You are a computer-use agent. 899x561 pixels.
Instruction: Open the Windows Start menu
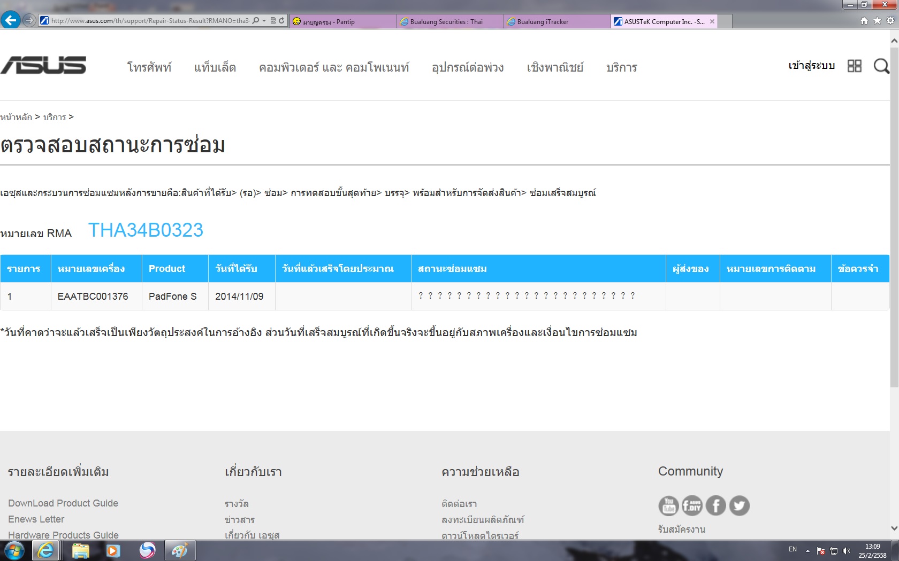[x=14, y=550]
